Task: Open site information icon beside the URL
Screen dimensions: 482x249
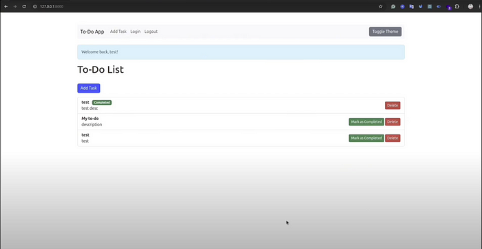Action: (34, 6)
